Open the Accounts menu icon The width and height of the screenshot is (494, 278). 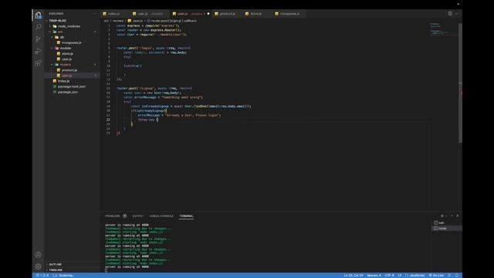click(x=38, y=255)
